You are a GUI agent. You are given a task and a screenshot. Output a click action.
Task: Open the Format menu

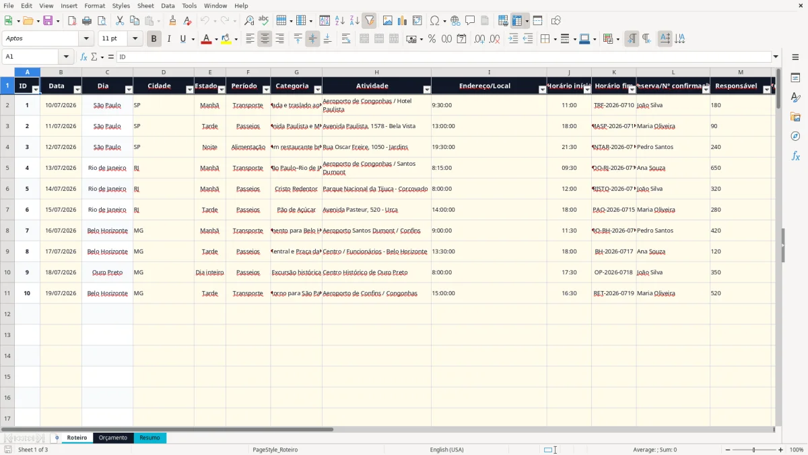pyautogui.click(x=94, y=5)
